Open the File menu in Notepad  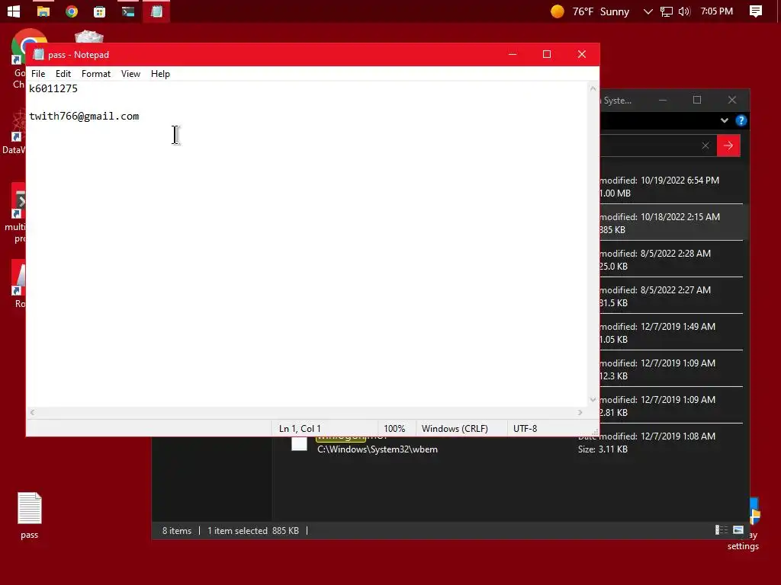click(38, 74)
